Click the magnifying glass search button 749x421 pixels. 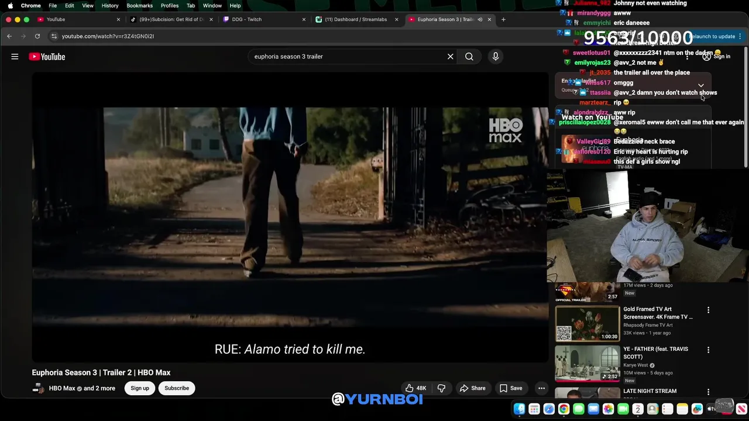click(469, 57)
